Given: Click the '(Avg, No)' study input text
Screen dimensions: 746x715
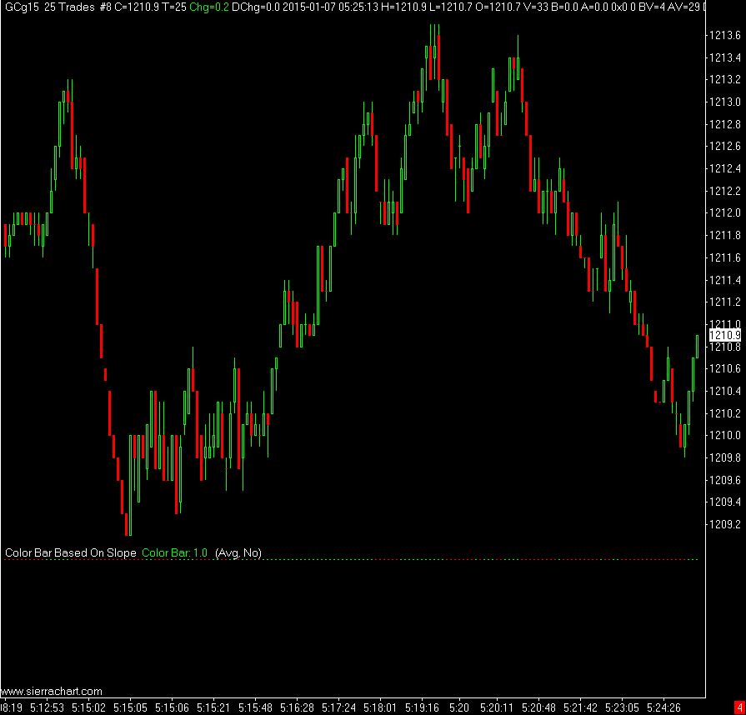Looking at the screenshot, I should coord(238,552).
